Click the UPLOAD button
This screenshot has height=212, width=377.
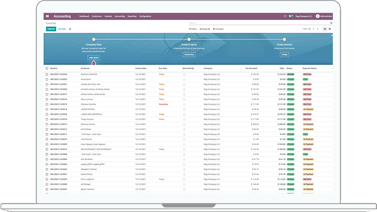coord(62,29)
